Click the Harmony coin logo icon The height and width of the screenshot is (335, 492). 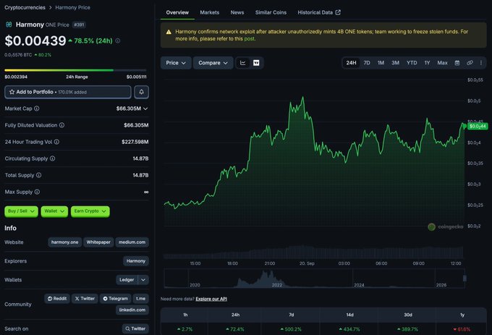[9, 25]
